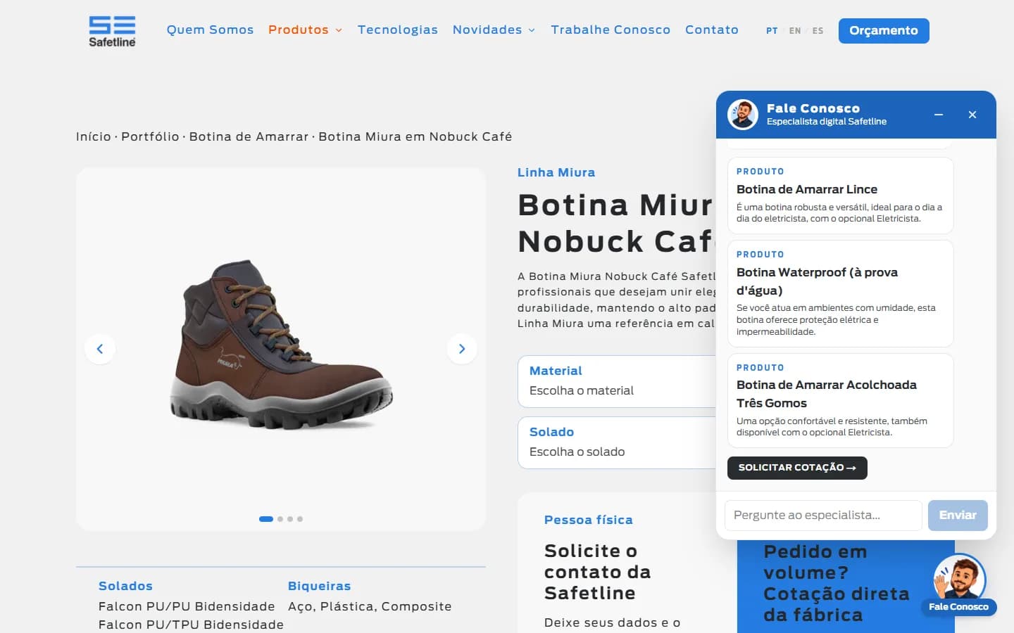This screenshot has width=1014, height=633.
Task: Open the Solado dropdown
Action: 617,442
